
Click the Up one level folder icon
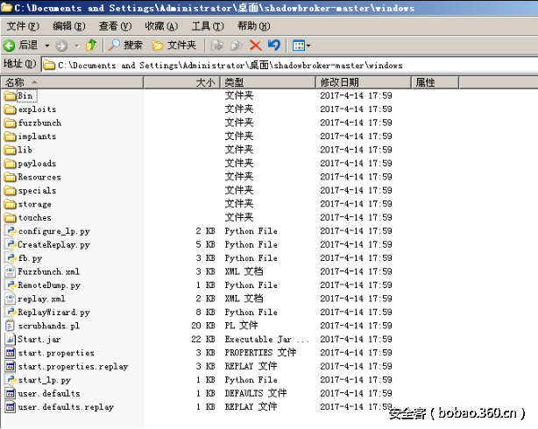point(91,46)
